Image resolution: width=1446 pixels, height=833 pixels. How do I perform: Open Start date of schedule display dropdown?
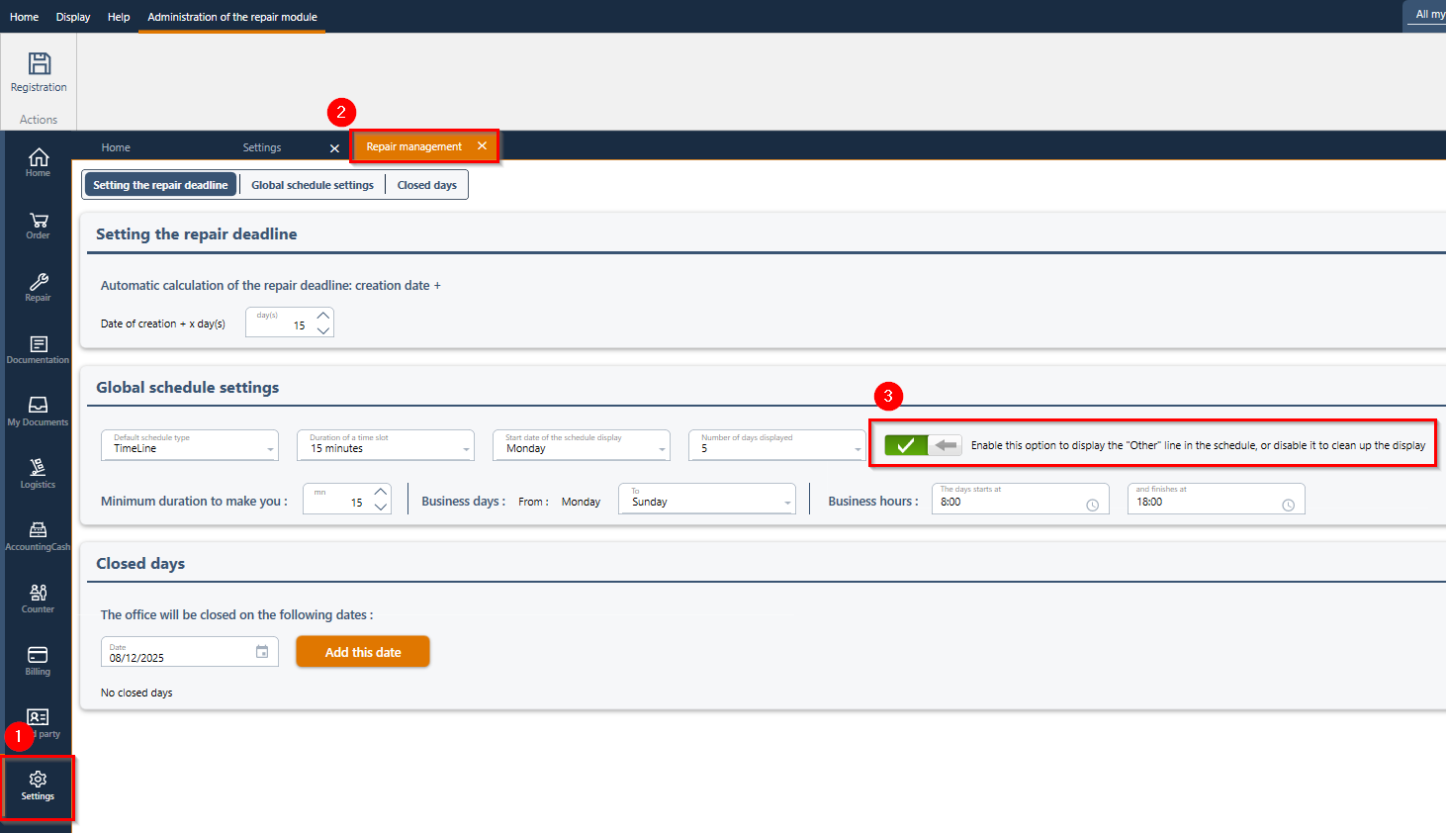[582, 445]
